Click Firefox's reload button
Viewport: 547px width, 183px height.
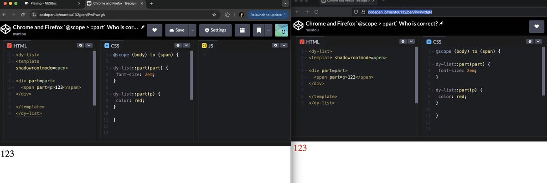point(316,11)
